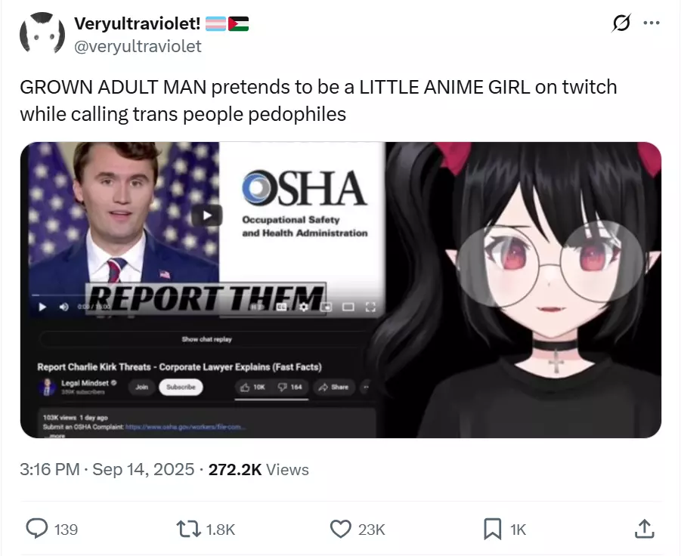
Task: Click the Join button beside Legal Mindset
Action: tap(141, 387)
